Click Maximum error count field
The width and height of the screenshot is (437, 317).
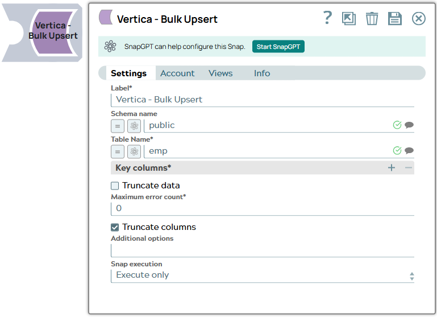click(262, 208)
